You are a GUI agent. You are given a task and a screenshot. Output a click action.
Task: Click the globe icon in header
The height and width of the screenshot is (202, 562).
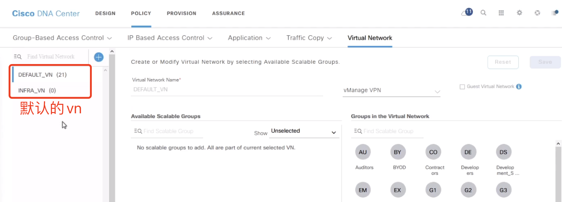[x=537, y=13]
